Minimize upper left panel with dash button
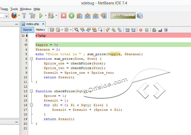The image size is (191, 135). (x=17, y=24)
